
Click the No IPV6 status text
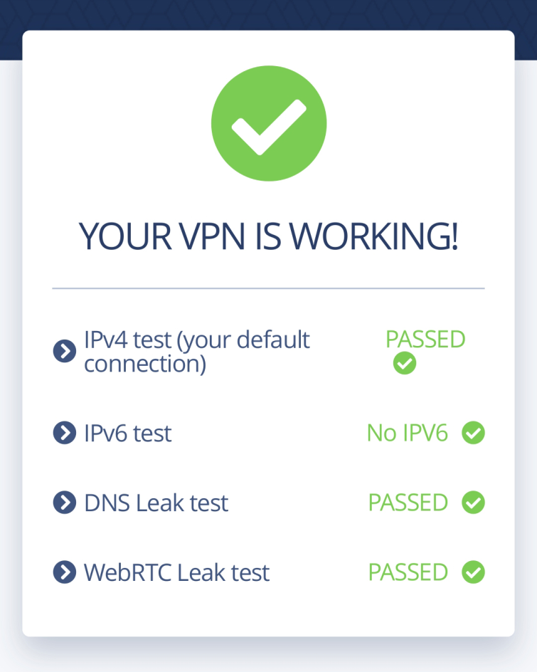[408, 433]
